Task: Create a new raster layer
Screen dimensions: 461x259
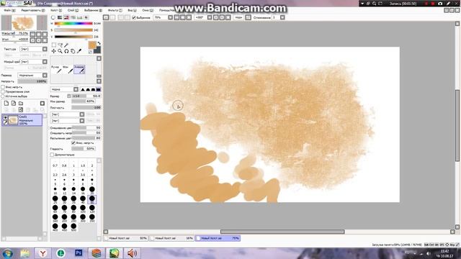Action: [6, 104]
